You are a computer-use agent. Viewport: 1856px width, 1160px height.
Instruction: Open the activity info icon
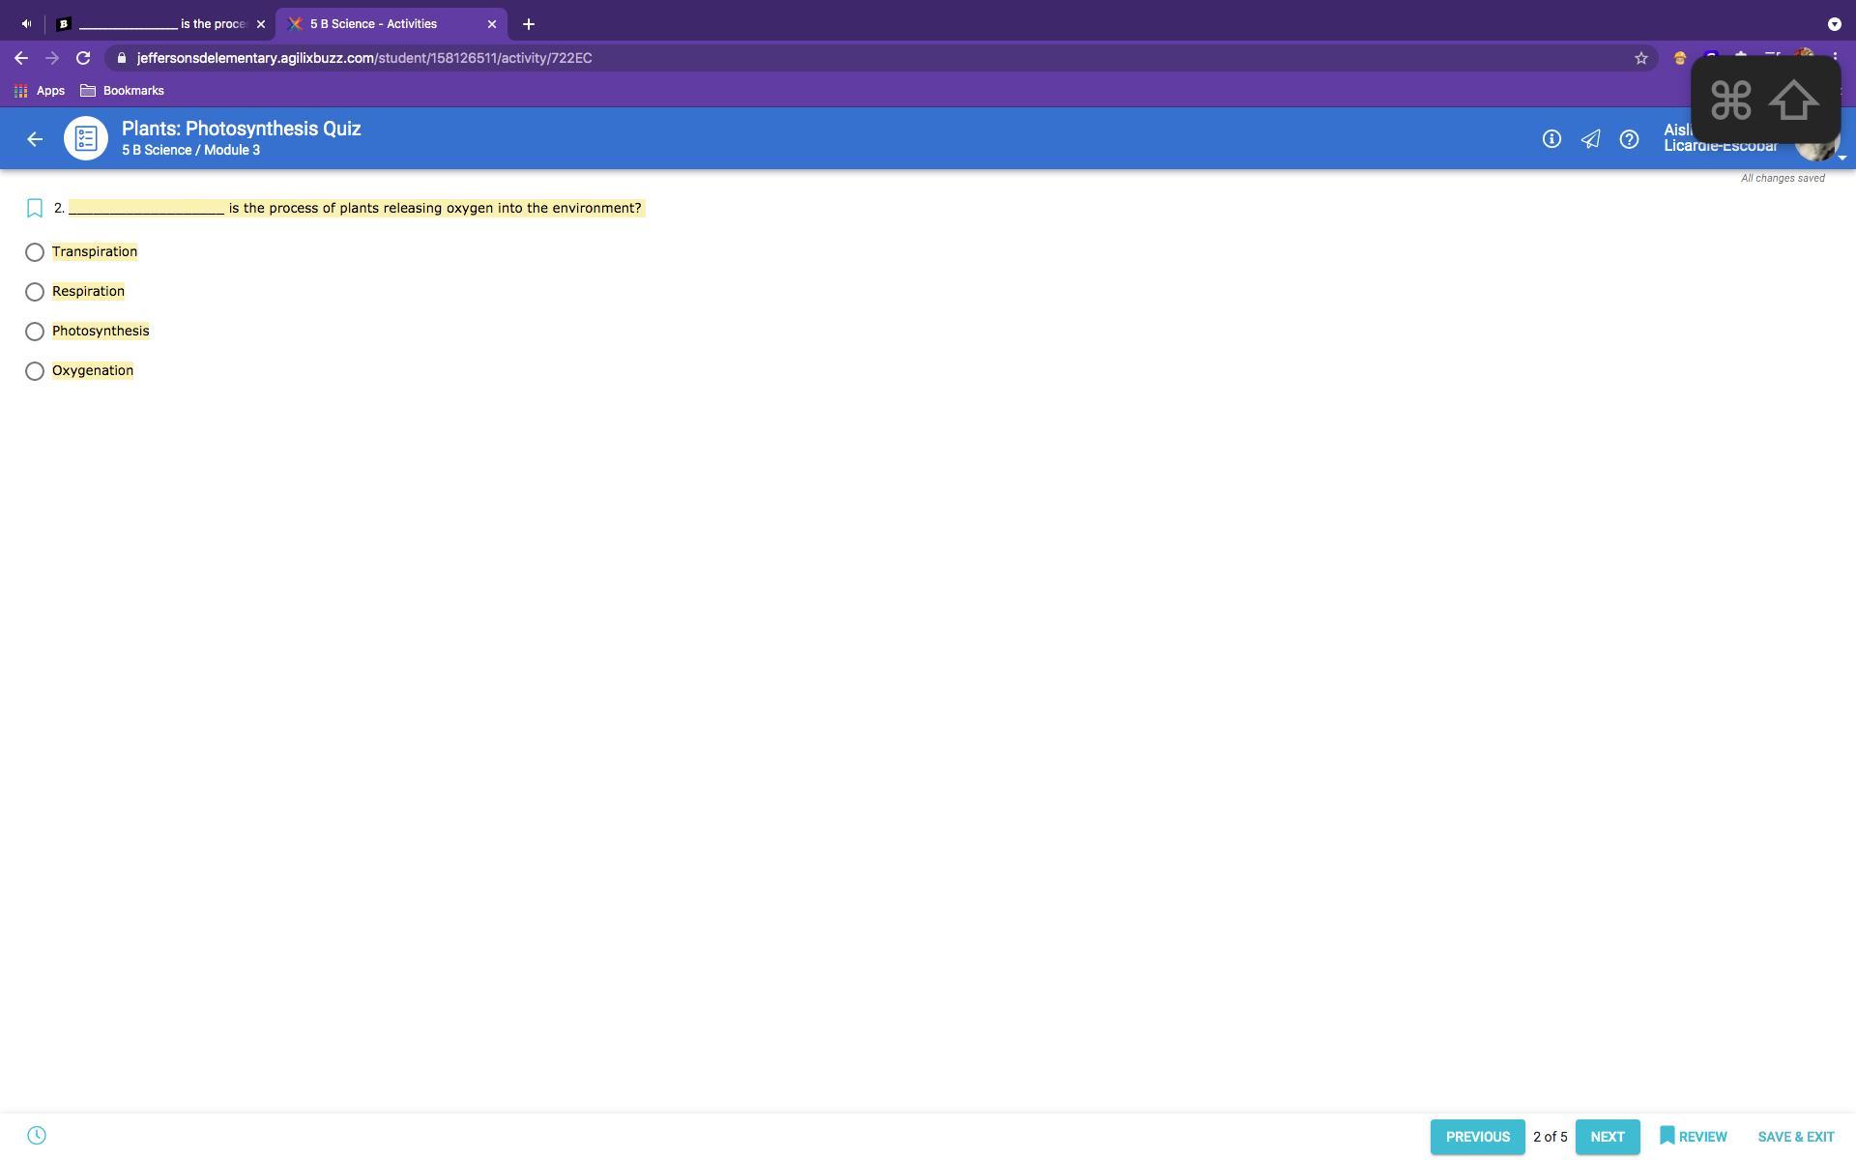(1551, 139)
